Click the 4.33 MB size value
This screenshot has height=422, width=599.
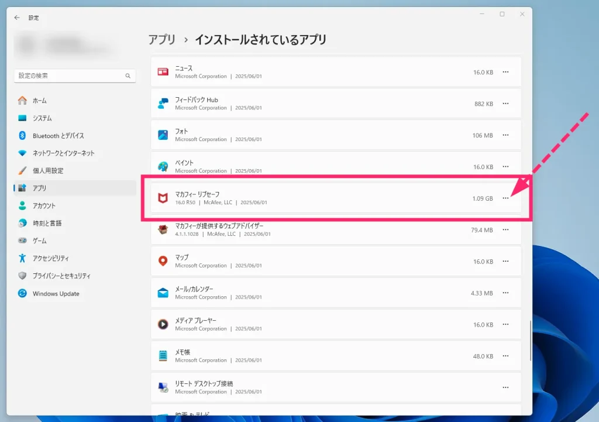pos(482,293)
